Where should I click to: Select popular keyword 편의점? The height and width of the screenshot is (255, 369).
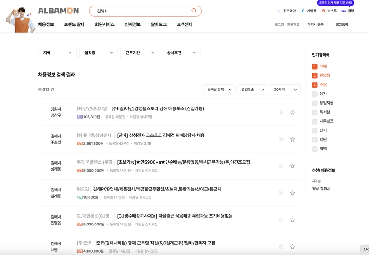(x=325, y=75)
